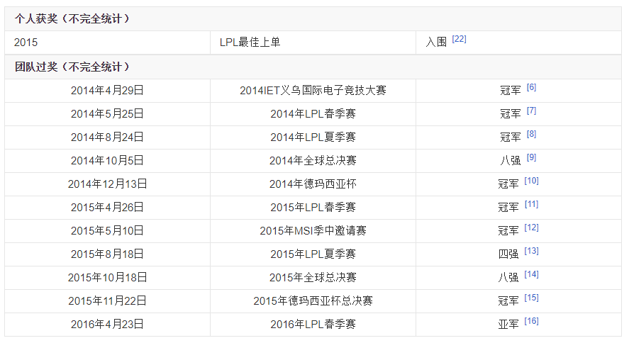Click the header 团队过奖（不完全统计）
This screenshot has height=343, width=629.
tap(72, 67)
